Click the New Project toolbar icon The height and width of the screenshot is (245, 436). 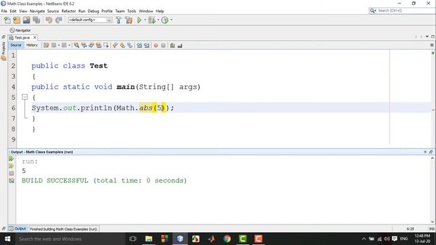[x=16, y=20]
